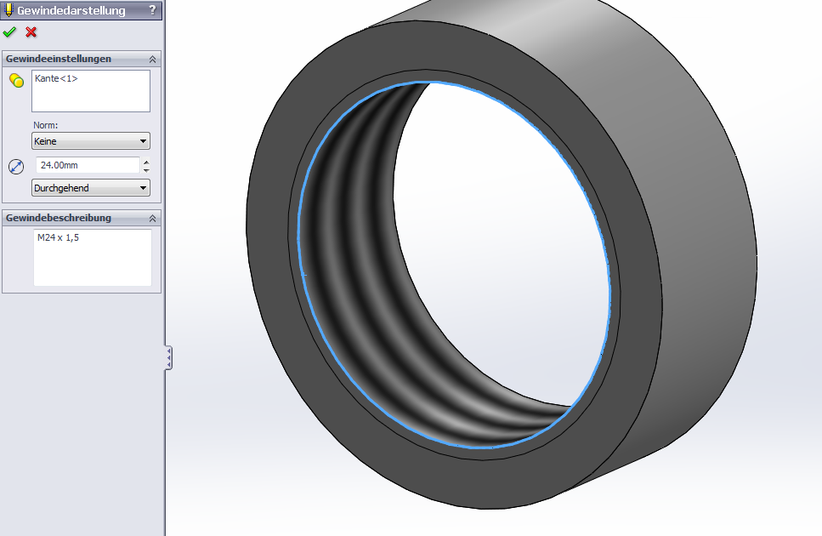Collapse the Gewindebeschreibung section
822x536 pixels.
click(x=152, y=218)
